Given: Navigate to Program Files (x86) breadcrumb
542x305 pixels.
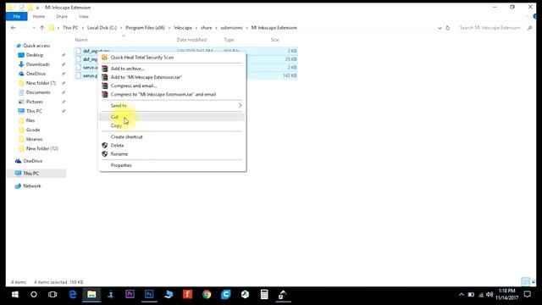Looking at the screenshot, I should [145, 28].
